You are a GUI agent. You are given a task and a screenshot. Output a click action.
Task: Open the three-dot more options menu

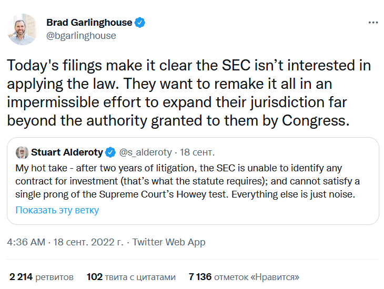pyautogui.click(x=373, y=23)
